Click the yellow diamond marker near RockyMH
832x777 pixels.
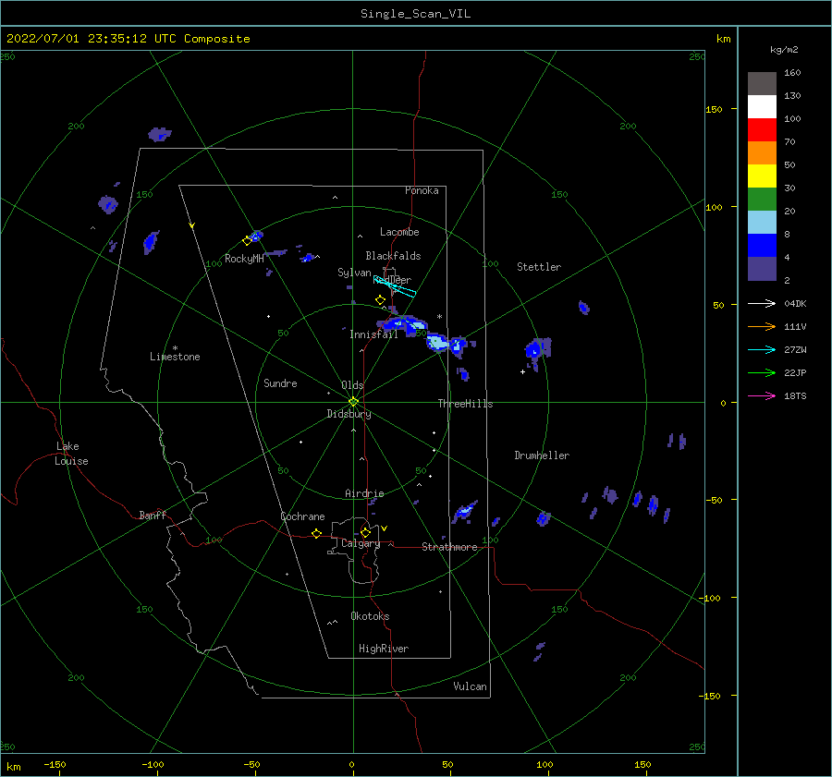(247, 241)
